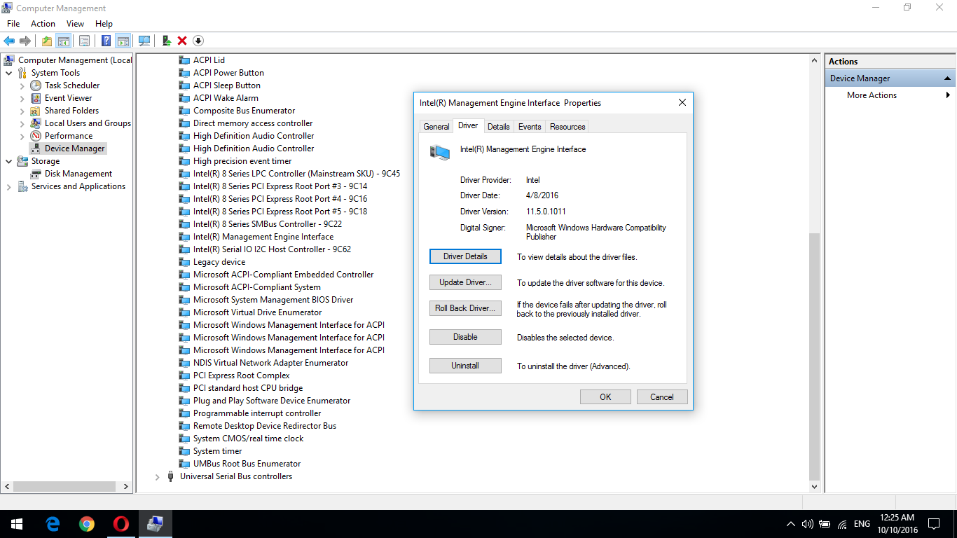The image size is (957, 538).
Task: Launch Opera browser from the taskbar
Action: pos(121,524)
